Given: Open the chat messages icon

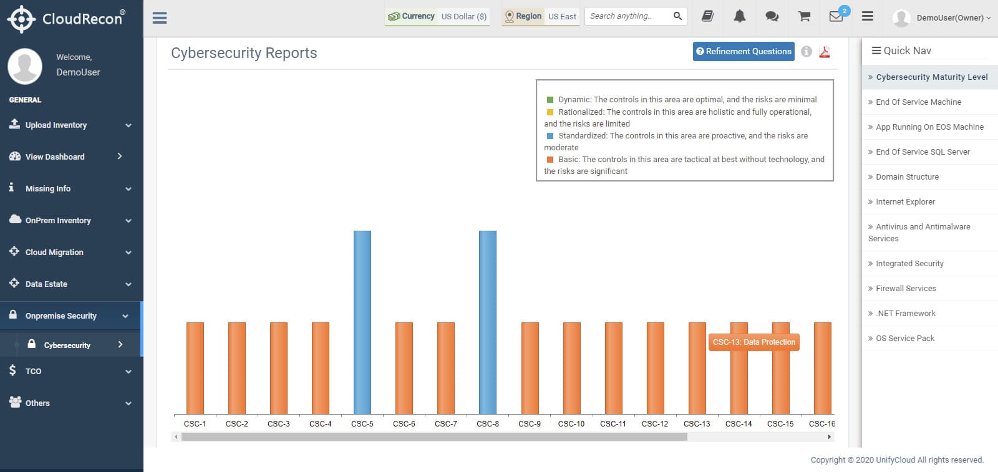Looking at the screenshot, I should [x=772, y=17].
